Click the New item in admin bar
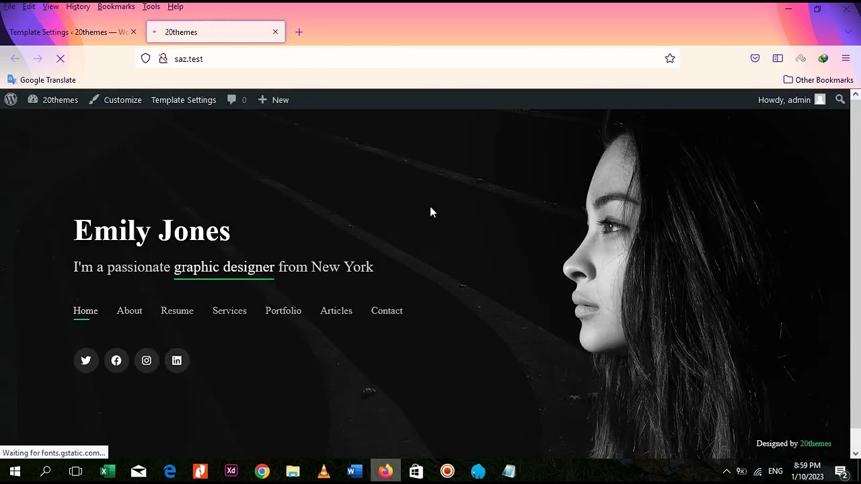 (x=273, y=99)
